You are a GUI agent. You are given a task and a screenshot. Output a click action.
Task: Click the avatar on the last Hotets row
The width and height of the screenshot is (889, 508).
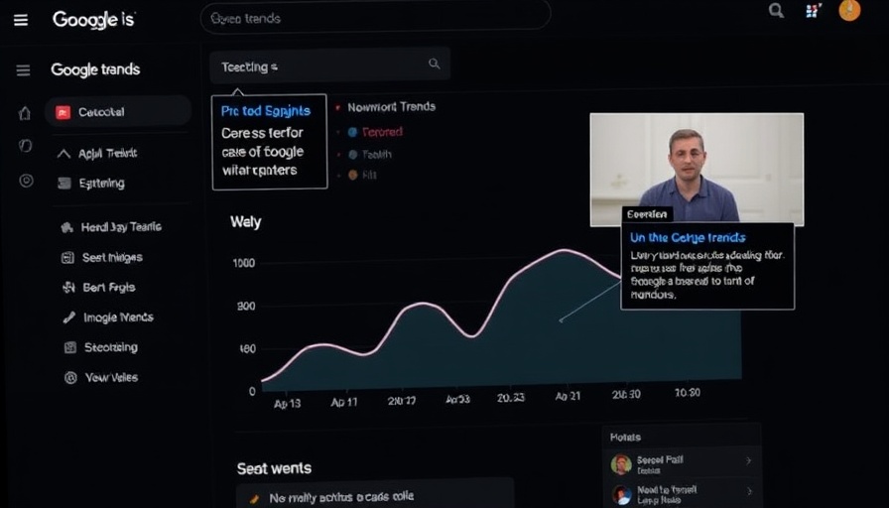point(621,494)
